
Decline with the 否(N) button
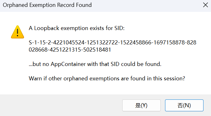coord(184,105)
